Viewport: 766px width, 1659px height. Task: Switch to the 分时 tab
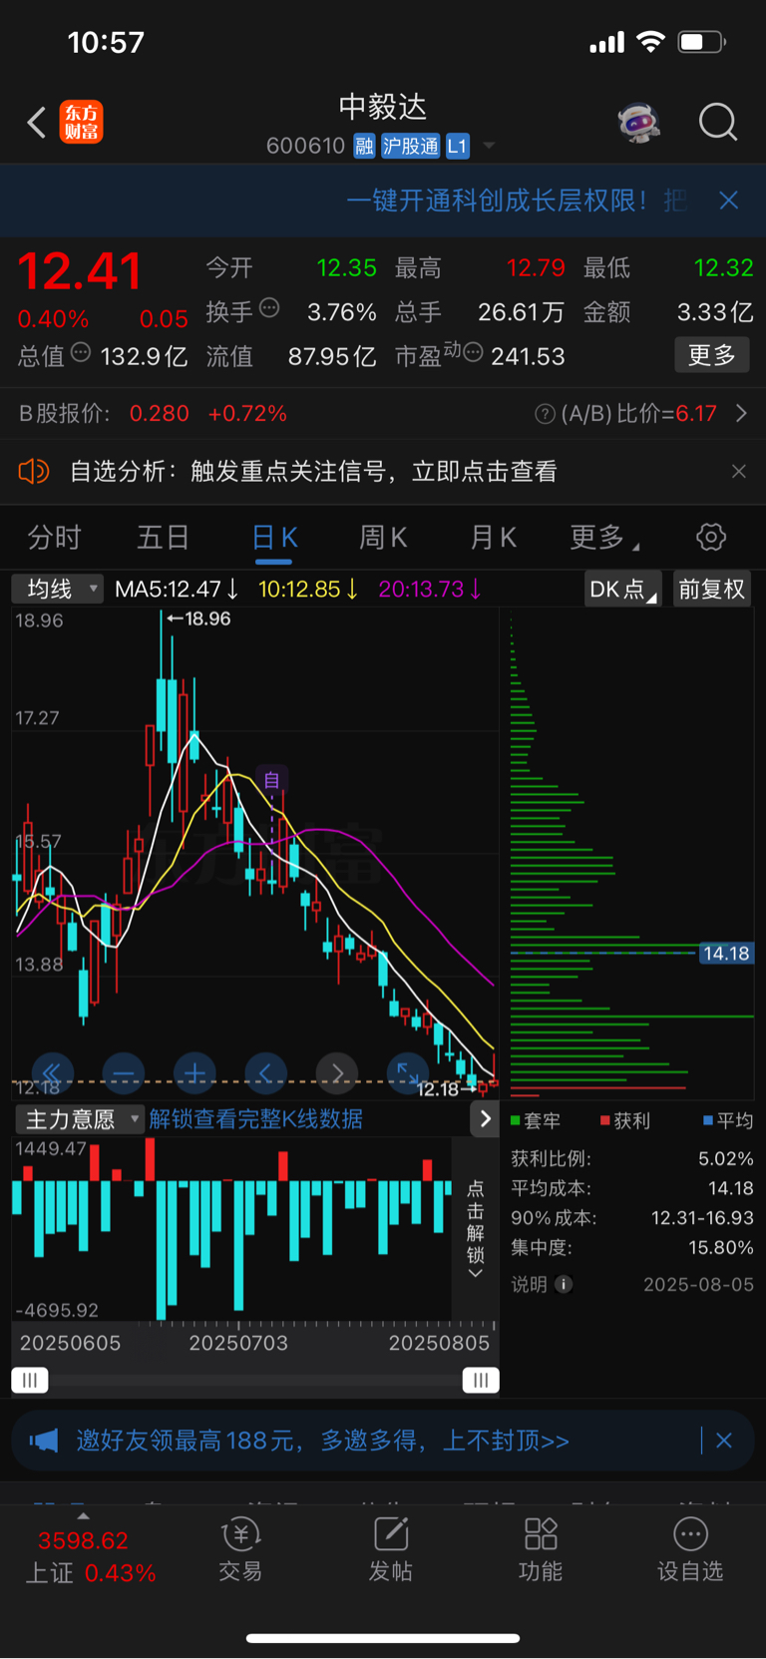tap(54, 538)
